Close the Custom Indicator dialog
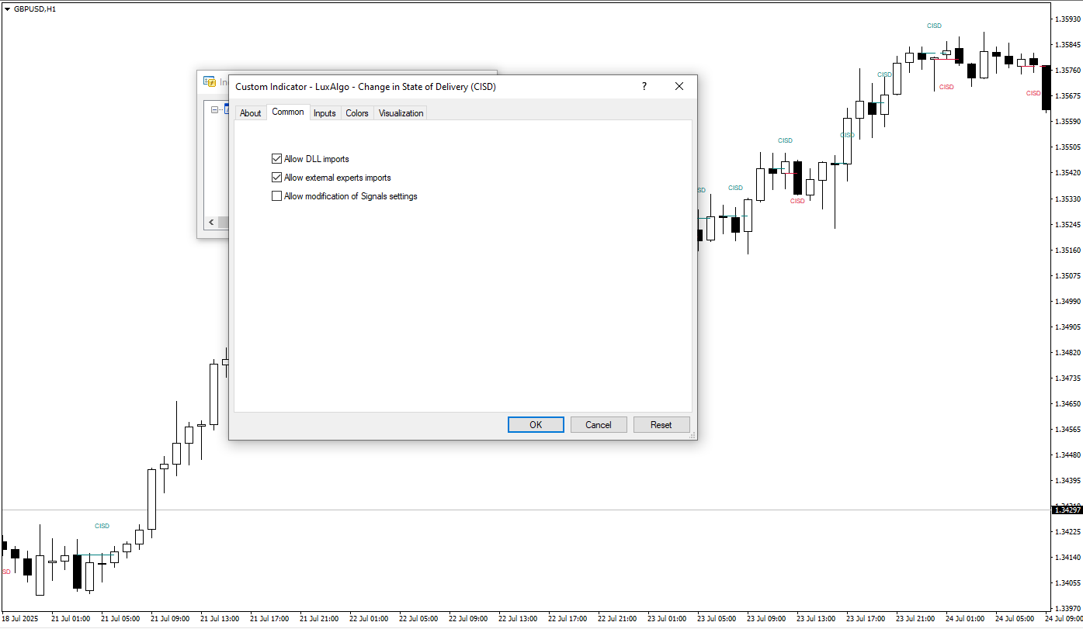 pos(679,87)
